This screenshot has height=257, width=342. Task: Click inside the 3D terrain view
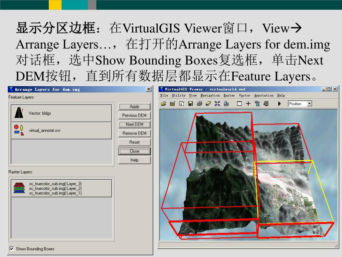(248, 175)
